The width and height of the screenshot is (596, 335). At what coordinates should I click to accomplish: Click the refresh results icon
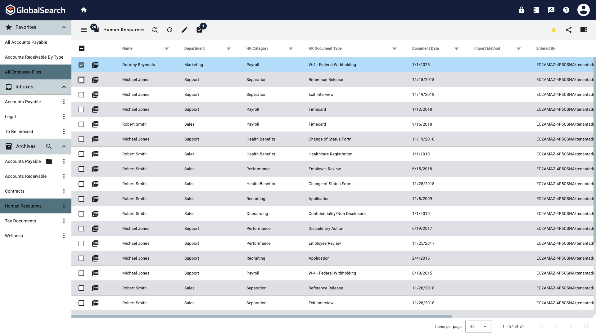[169, 30]
